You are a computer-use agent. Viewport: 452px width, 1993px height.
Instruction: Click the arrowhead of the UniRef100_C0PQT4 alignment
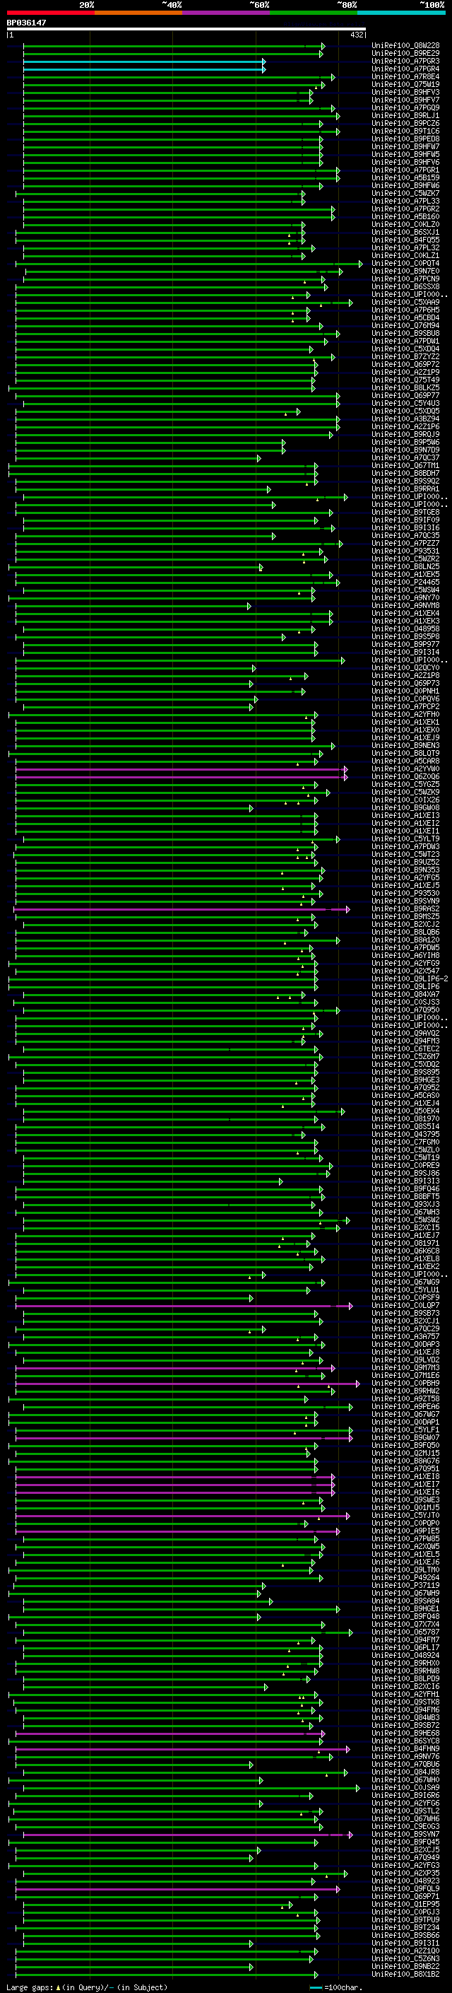coord(360,264)
